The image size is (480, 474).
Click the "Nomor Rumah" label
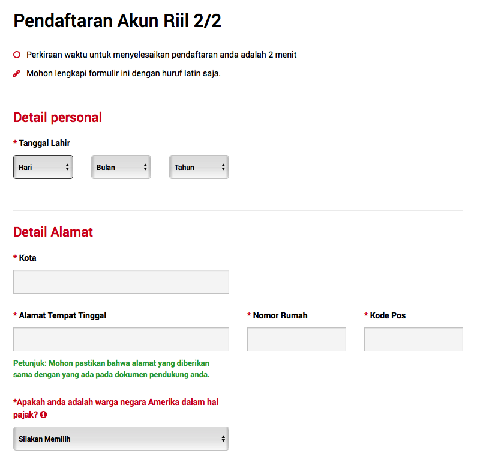[280, 315]
